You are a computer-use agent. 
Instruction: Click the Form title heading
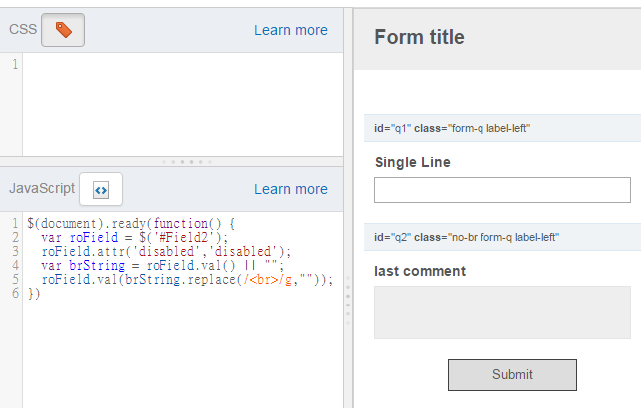pos(419,37)
